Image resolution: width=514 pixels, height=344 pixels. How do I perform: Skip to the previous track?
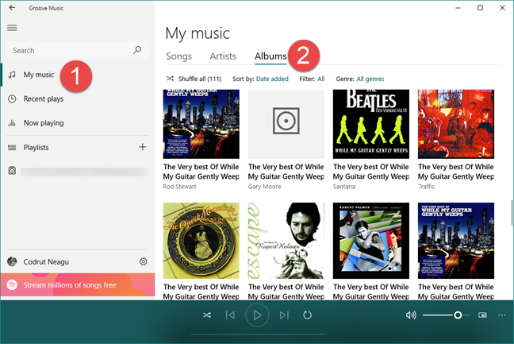point(230,315)
